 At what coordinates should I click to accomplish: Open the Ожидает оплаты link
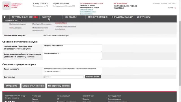[x=86, y=14]
